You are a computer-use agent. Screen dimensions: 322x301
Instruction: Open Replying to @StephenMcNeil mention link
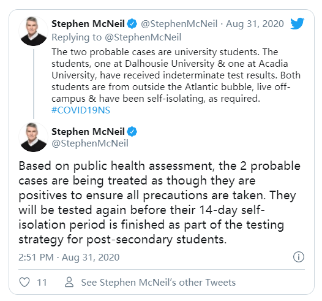[x=143, y=37]
